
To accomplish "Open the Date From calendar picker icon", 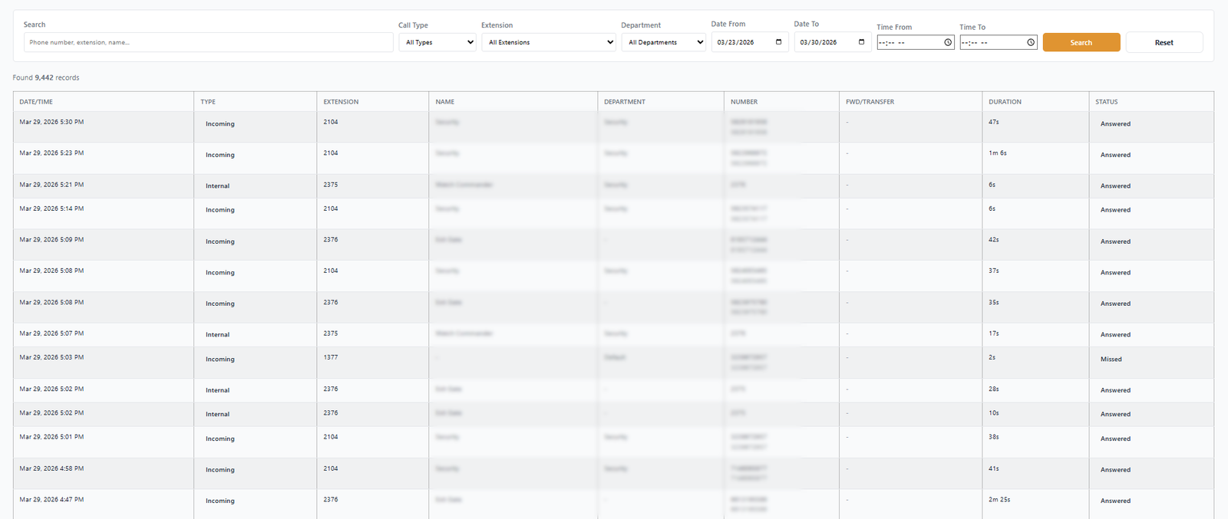I will pos(778,42).
